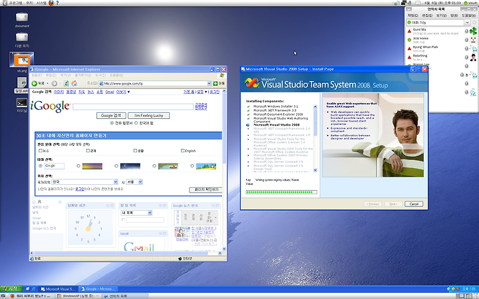Collapse the home tab section in iGoogle sidebar

click(34, 202)
